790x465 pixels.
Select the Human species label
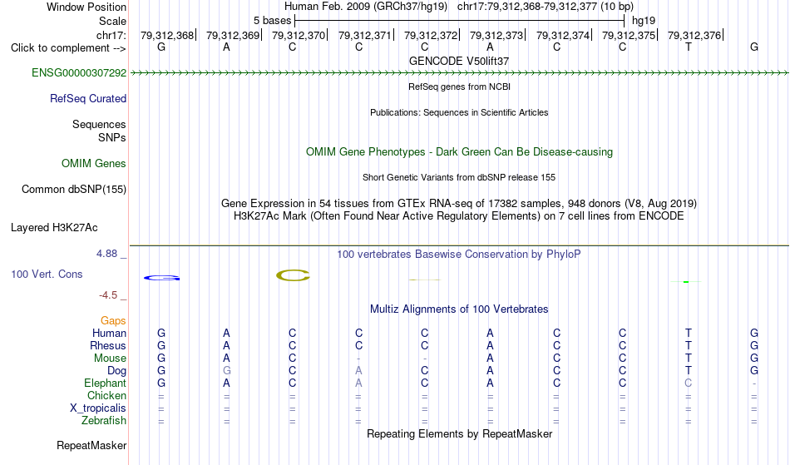click(109, 334)
